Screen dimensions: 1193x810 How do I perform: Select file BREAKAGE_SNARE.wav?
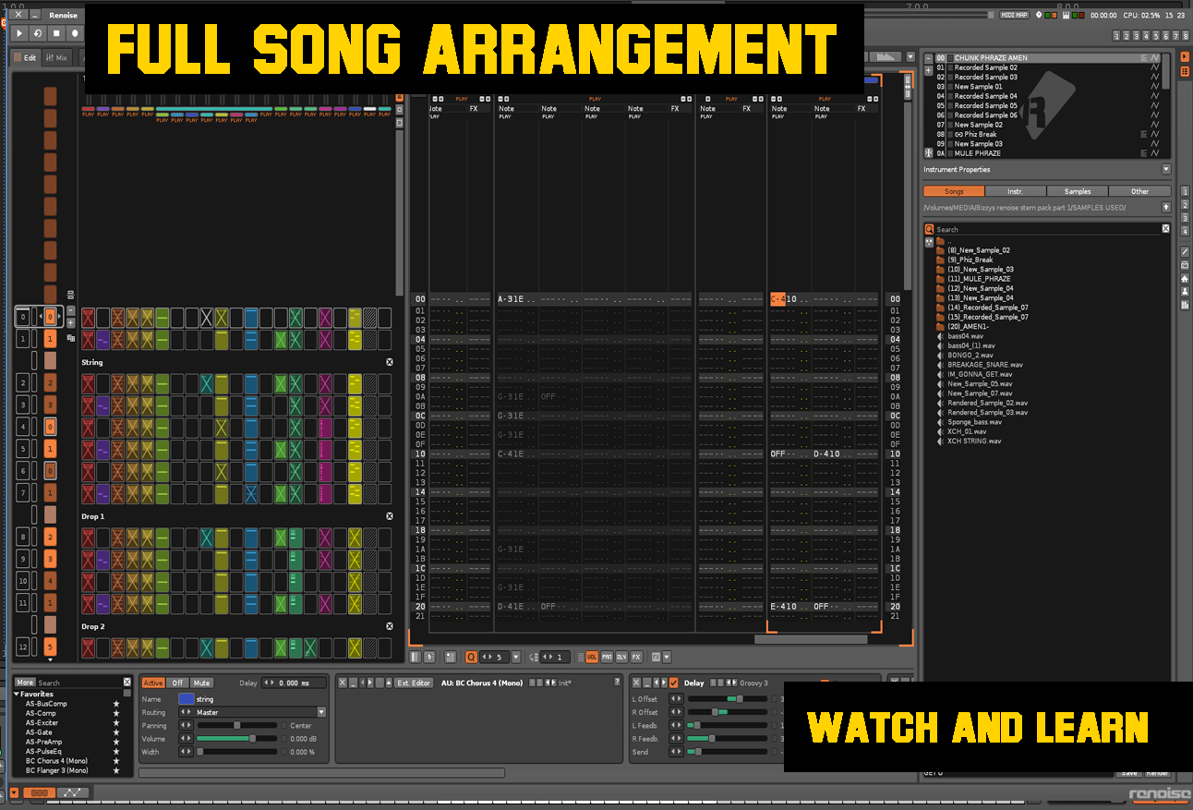point(979,365)
